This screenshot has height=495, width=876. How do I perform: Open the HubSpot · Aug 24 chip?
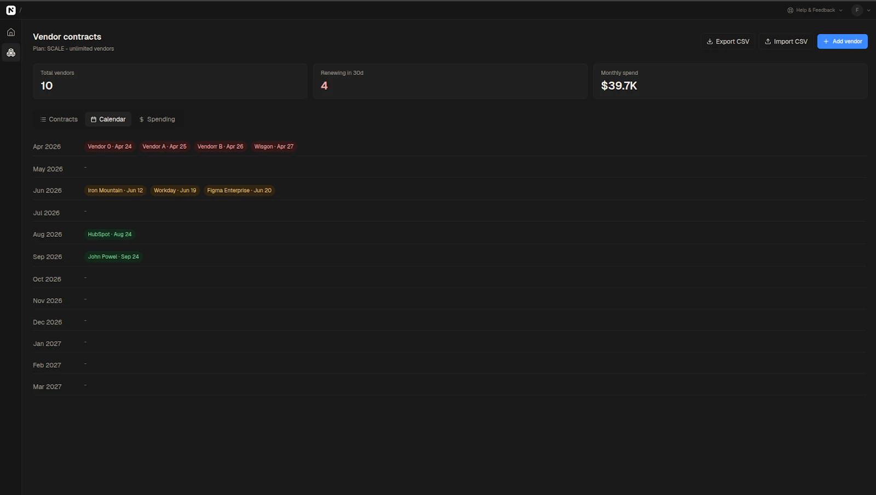pos(109,234)
